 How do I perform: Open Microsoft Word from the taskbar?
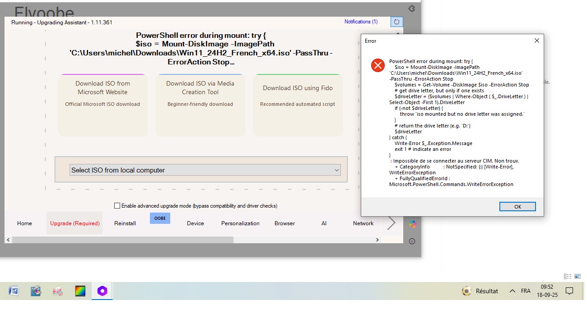[x=14, y=291]
